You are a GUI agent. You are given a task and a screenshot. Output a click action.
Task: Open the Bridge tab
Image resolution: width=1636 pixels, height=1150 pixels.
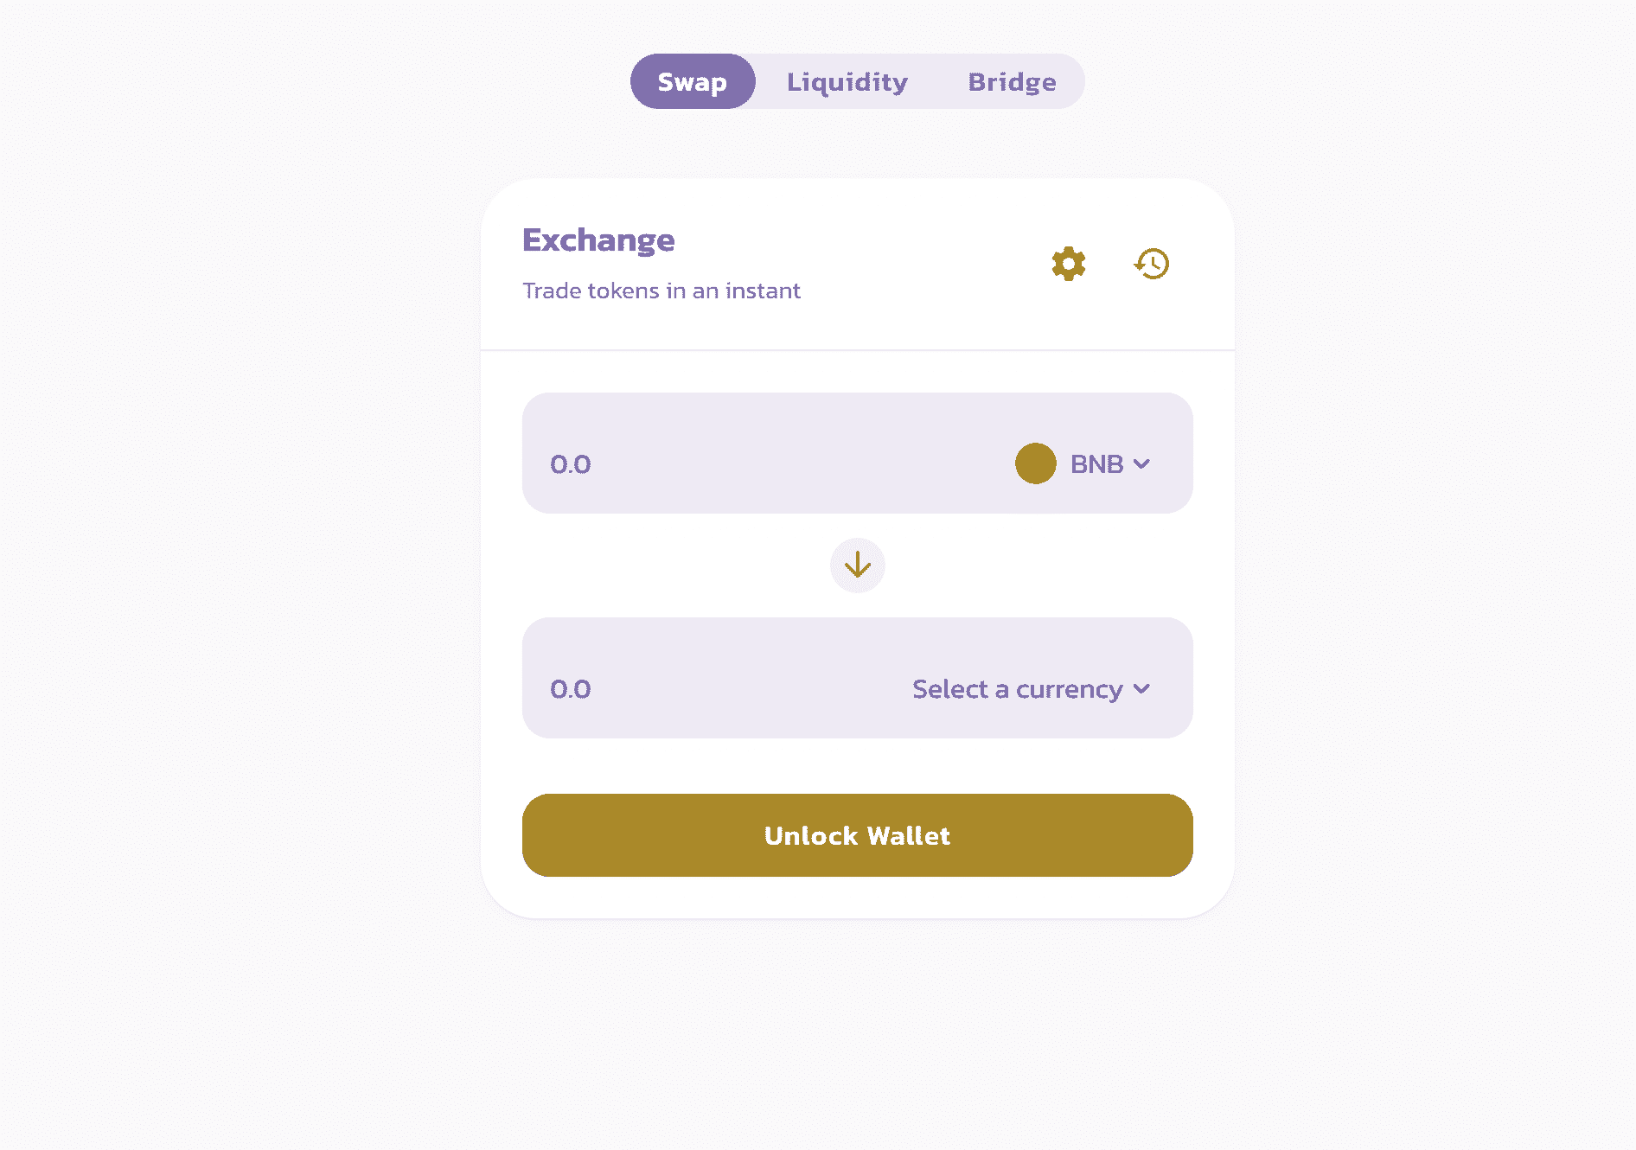pyautogui.click(x=1012, y=81)
